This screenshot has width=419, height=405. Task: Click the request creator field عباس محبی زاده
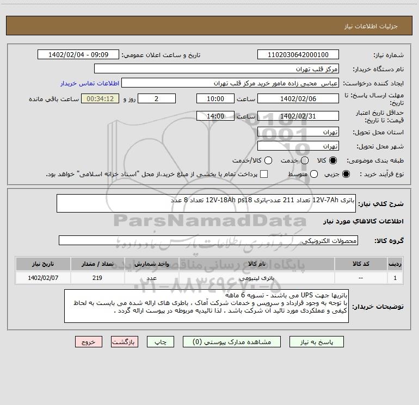click(230, 83)
